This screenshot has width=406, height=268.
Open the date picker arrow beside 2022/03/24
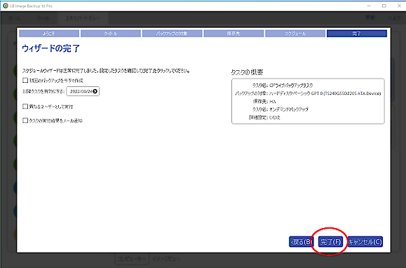click(95, 91)
